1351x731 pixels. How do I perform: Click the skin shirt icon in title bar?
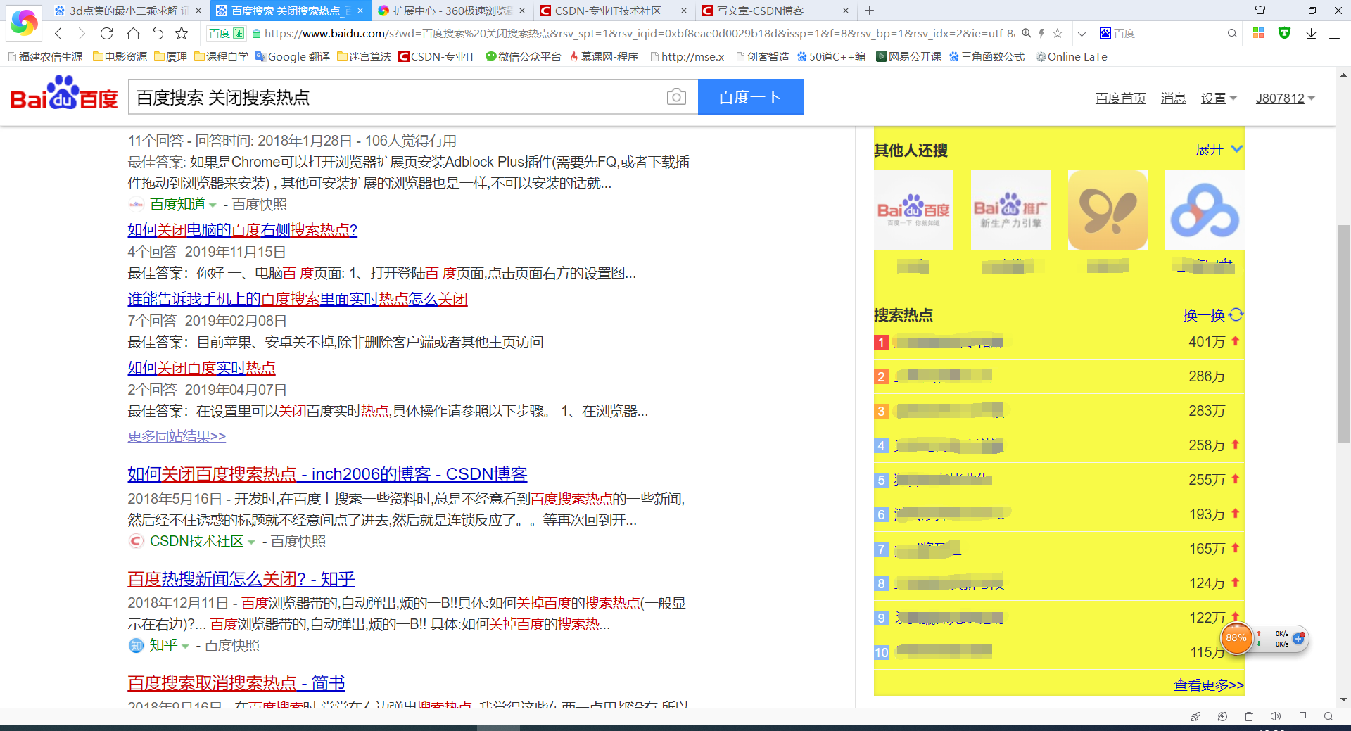(x=1260, y=11)
